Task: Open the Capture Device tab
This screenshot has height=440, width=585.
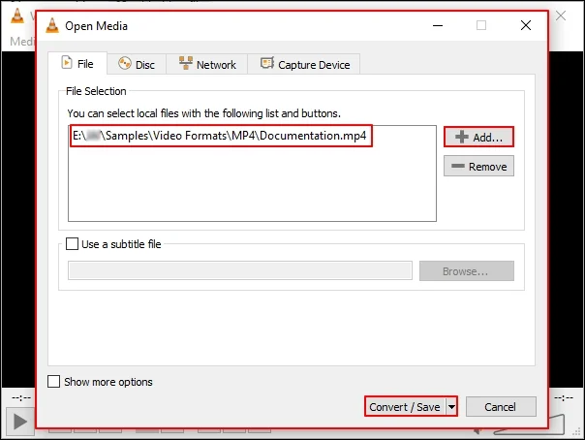Action: point(304,65)
